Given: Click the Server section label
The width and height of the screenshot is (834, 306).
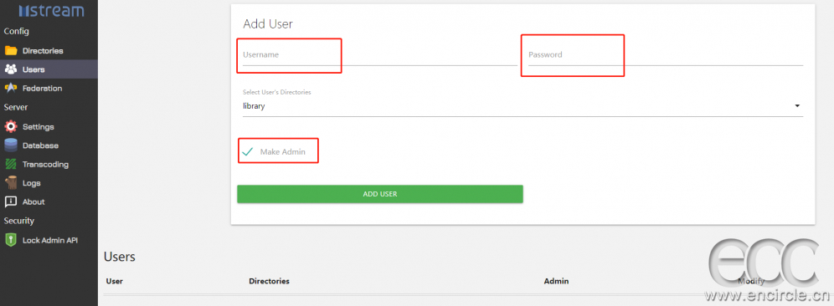Looking at the screenshot, I should (15, 107).
